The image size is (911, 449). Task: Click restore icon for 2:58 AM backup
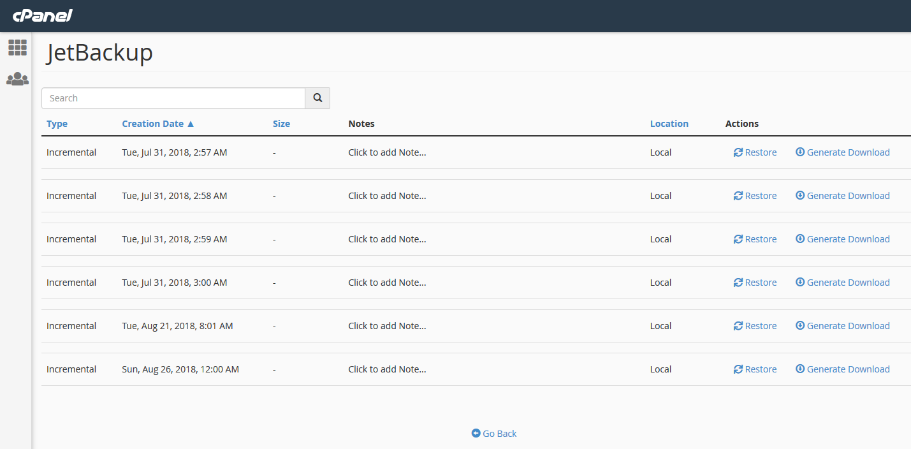point(738,196)
